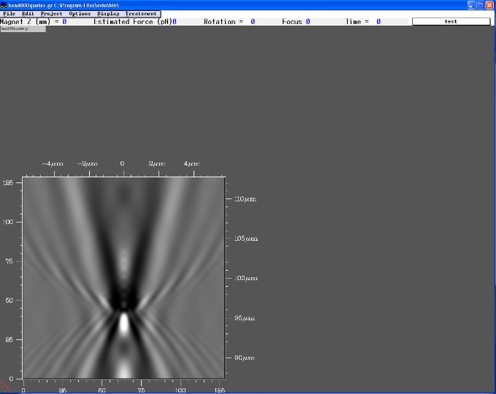Open the Edit menu
Image resolution: width=496 pixels, height=394 pixels.
(28, 14)
